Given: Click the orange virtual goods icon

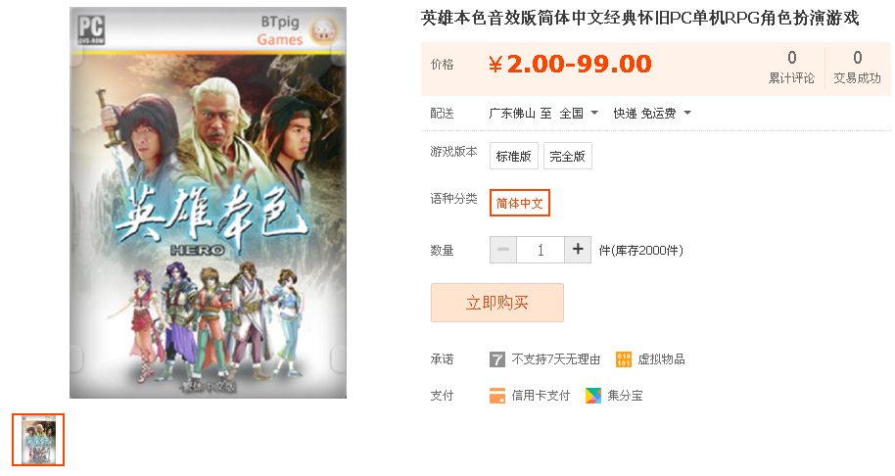Looking at the screenshot, I should (x=624, y=359).
